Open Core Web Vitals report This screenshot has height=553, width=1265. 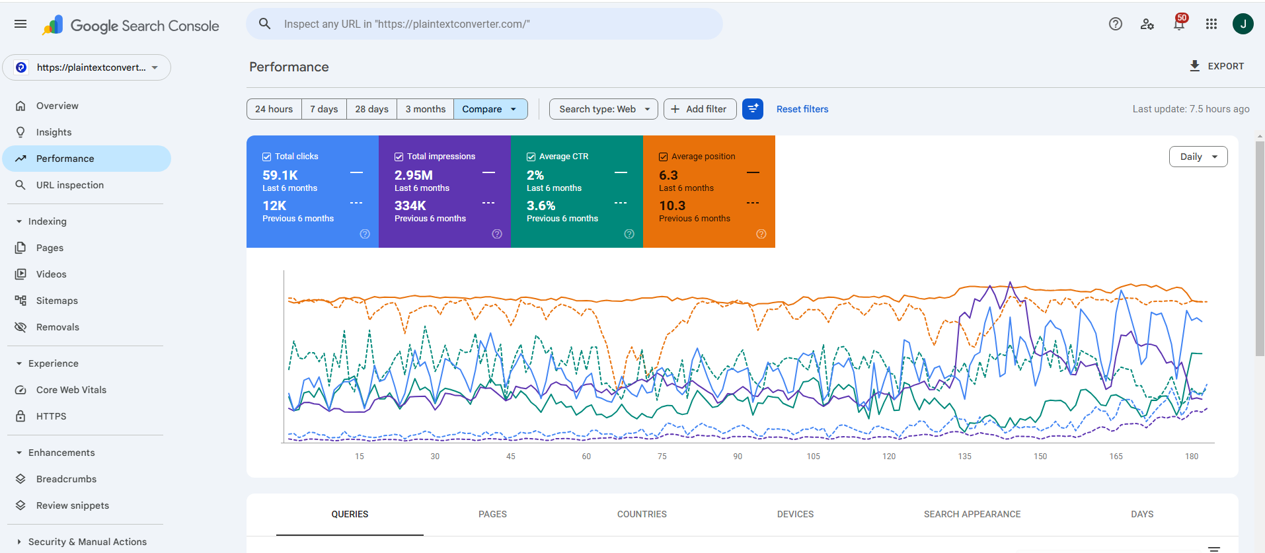coord(87,390)
